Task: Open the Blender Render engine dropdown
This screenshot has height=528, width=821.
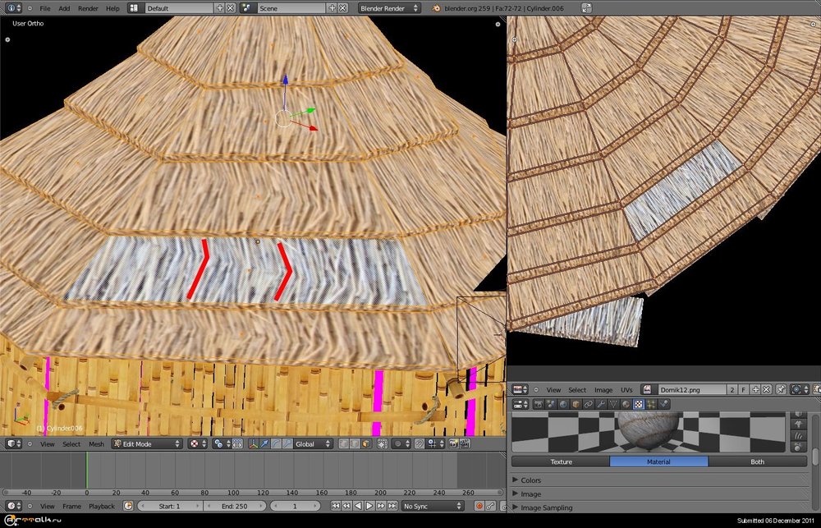Action: [x=389, y=7]
